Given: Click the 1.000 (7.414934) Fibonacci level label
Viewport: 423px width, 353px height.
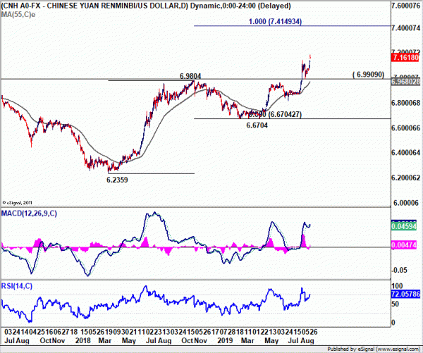Looking at the screenshot, I should pyautogui.click(x=275, y=21).
